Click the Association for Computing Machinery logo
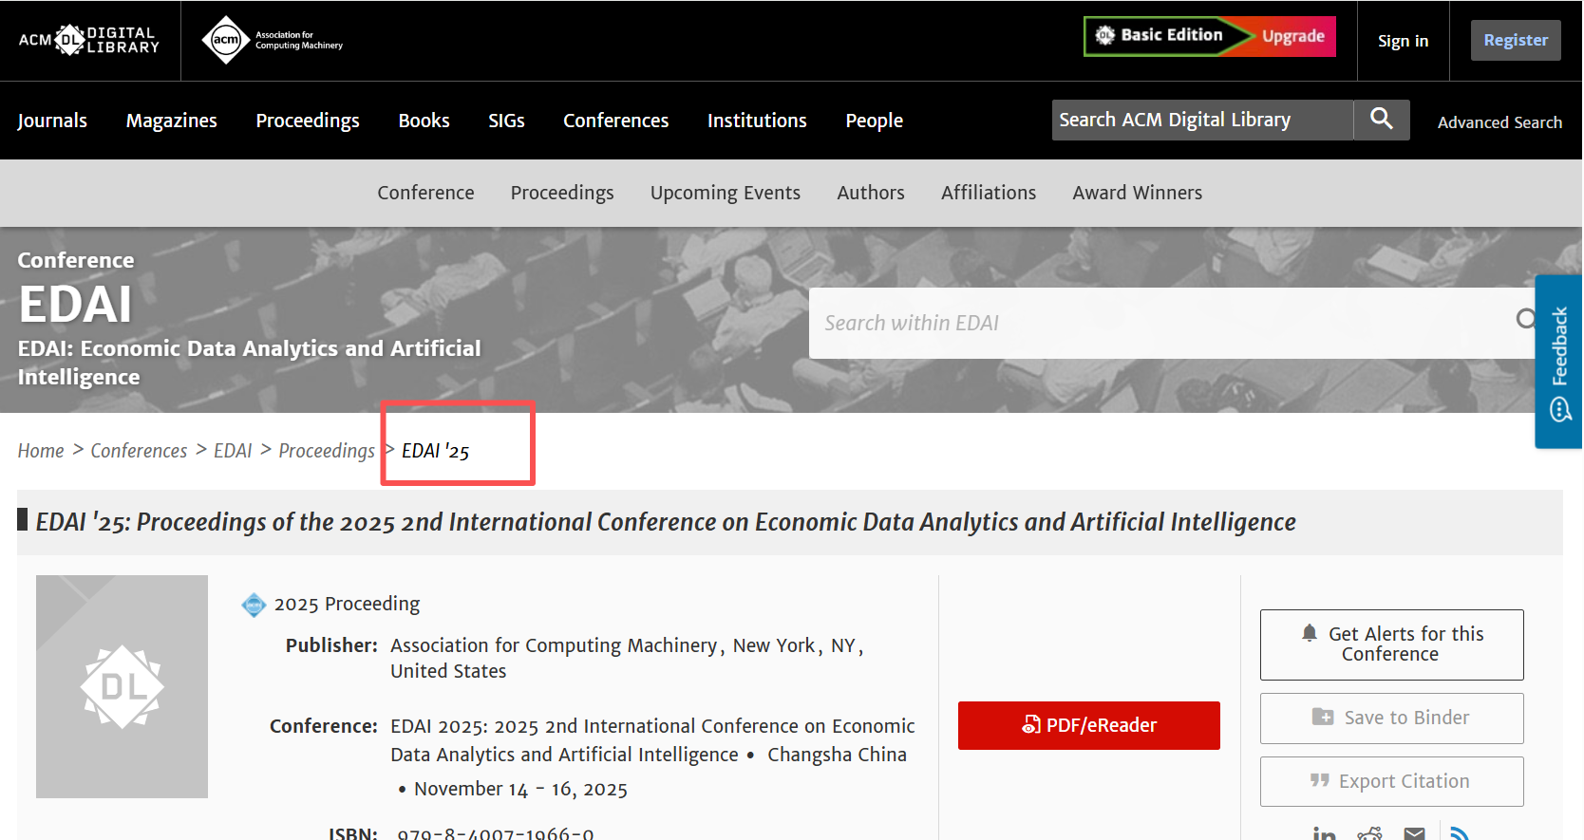The width and height of the screenshot is (1584, 840). tap(273, 40)
